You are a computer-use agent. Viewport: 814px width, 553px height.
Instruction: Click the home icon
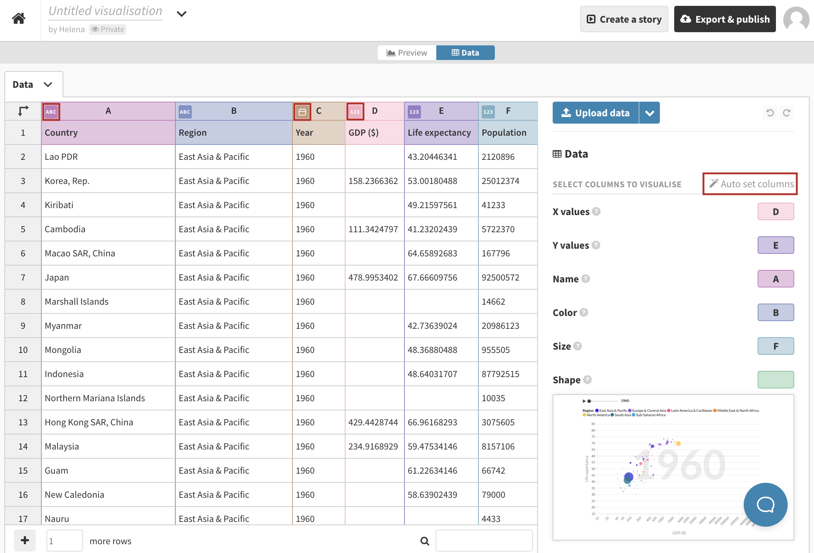coord(19,18)
